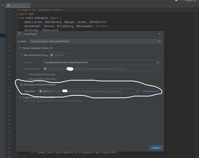The height and width of the screenshot is (158, 199).
Task: Select Previously configured interpreter radio option
Action: [21, 84]
